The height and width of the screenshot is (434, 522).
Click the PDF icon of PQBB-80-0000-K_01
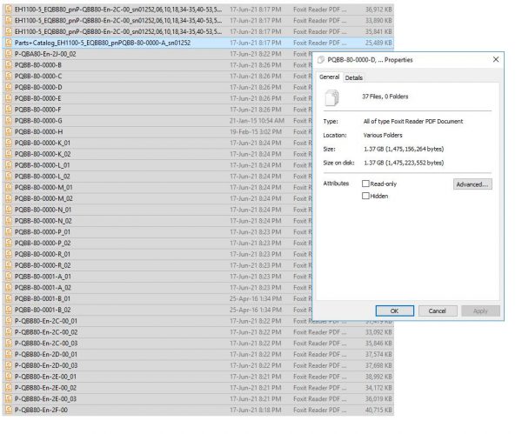point(9,143)
